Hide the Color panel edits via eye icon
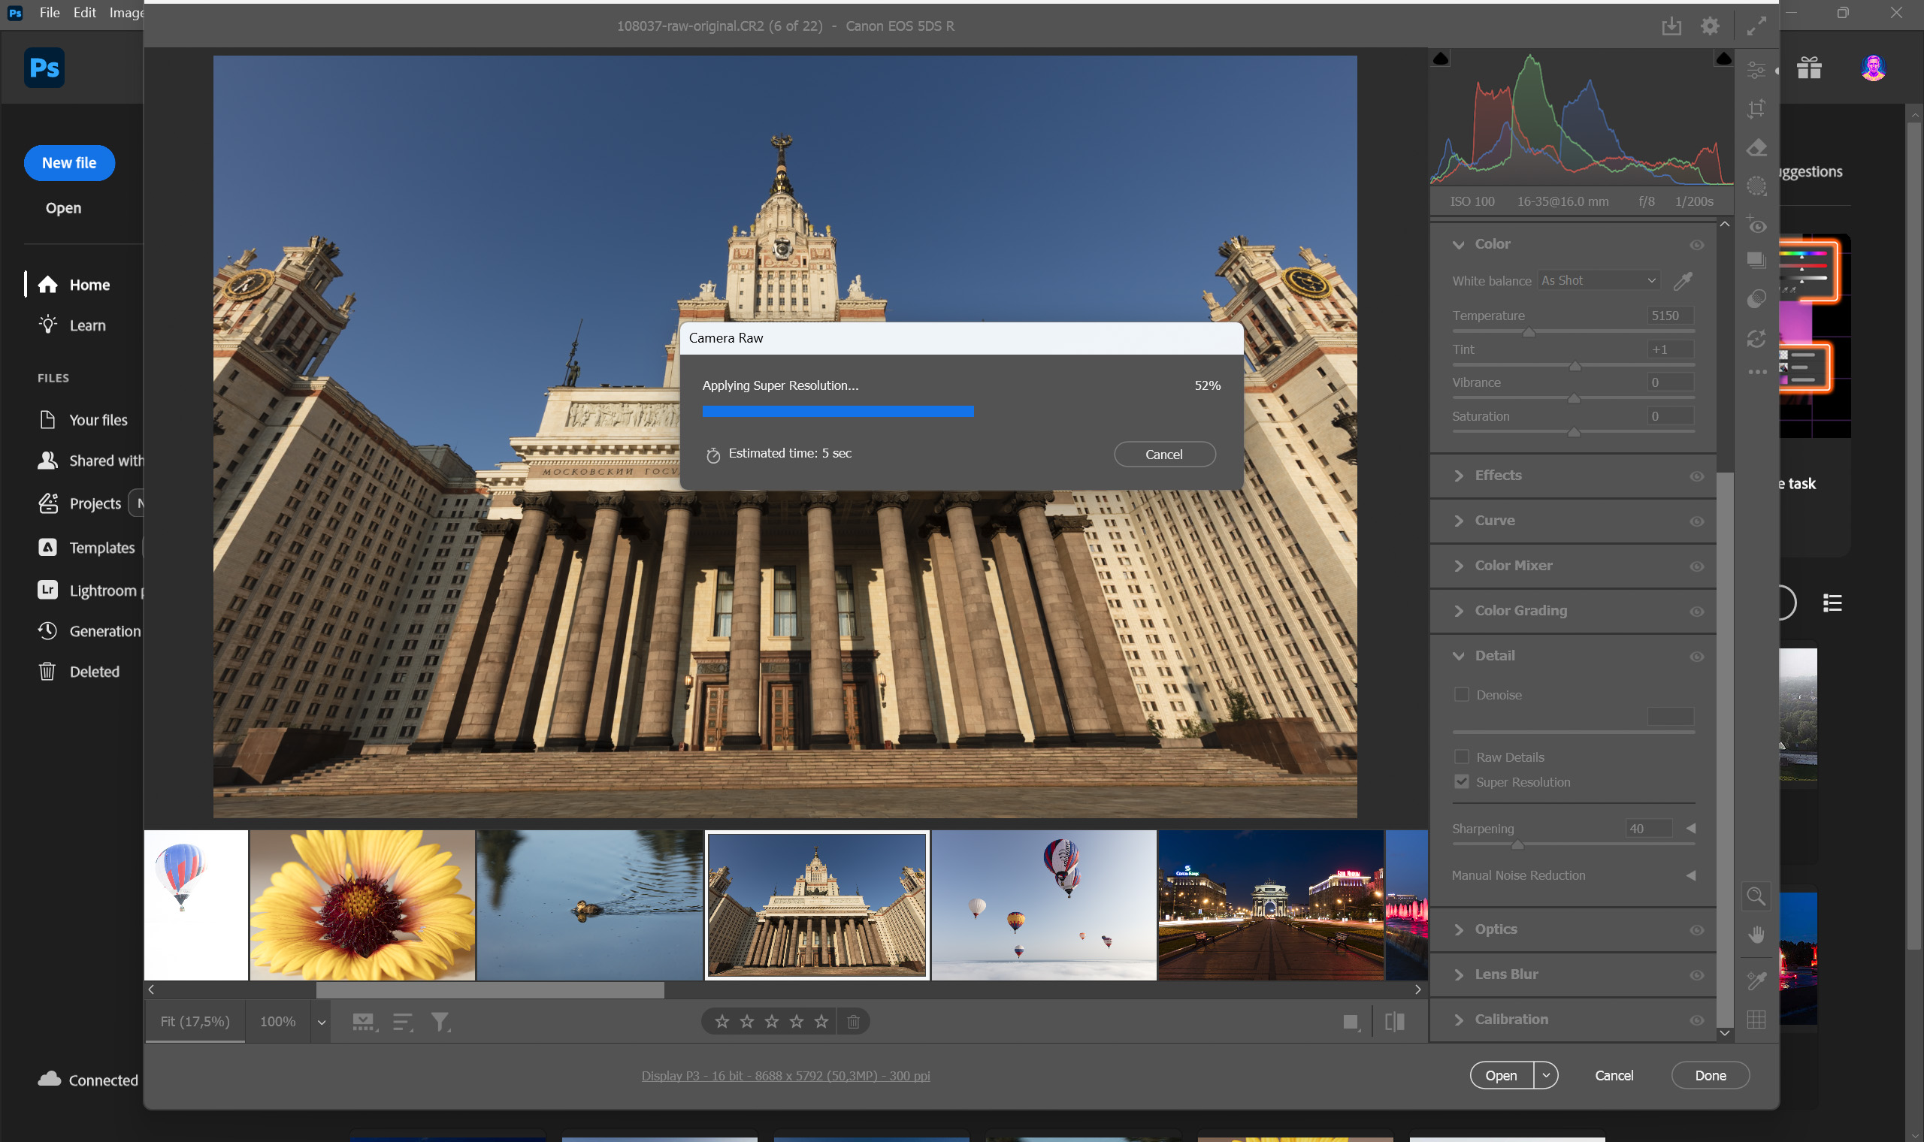 click(x=1696, y=245)
